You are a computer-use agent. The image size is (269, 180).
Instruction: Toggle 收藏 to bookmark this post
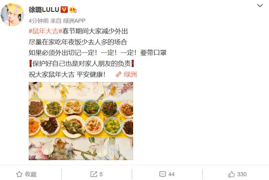tap(26, 175)
